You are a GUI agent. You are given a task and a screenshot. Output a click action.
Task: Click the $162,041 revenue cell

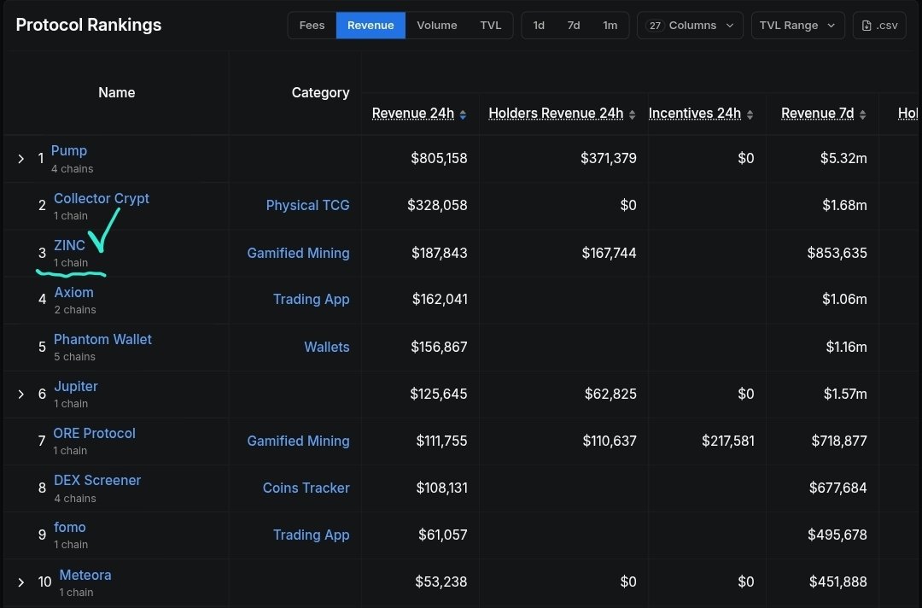440,299
